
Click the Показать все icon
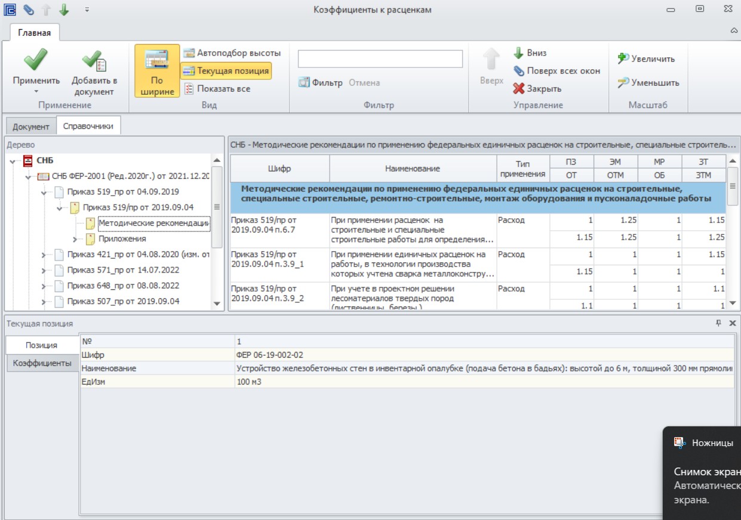pyautogui.click(x=189, y=88)
